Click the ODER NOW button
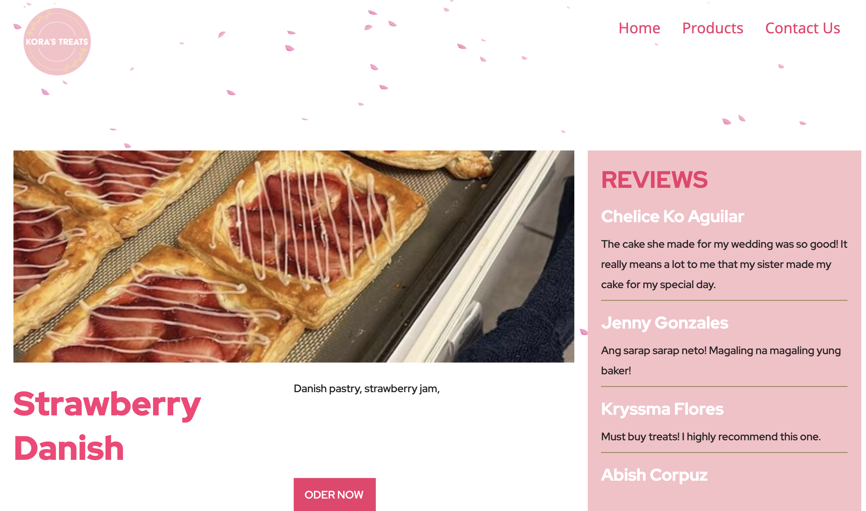Image resolution: width=866 pixels, height=511 pixels. click(x=334, y=495)
